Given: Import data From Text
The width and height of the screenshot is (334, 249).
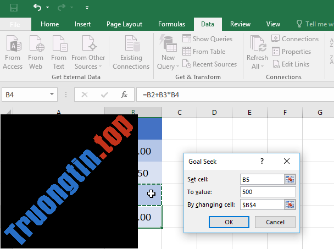Looking at the screenshot, I should (59, 52).
